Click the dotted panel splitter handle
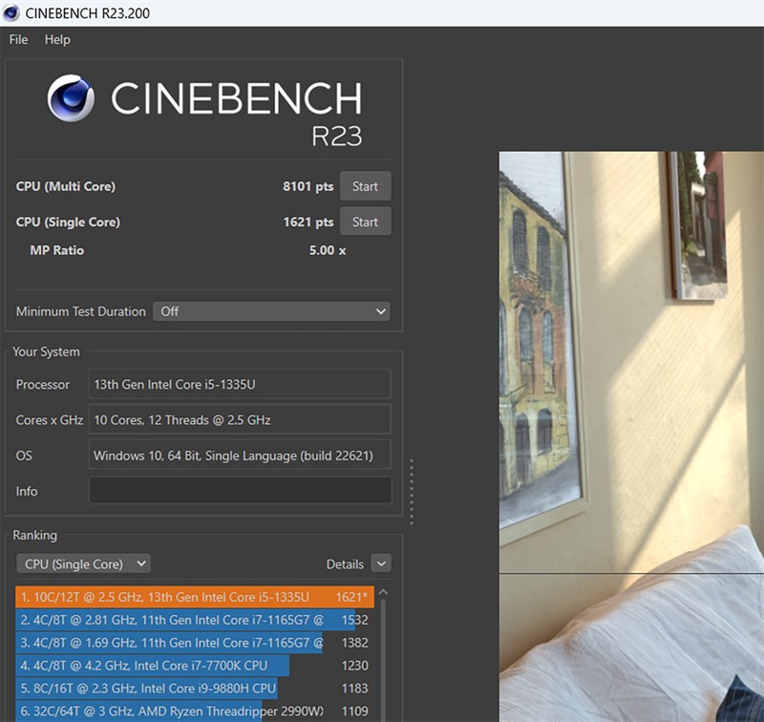The width and height of the screenshot is (764, 722). click(412, 492)
